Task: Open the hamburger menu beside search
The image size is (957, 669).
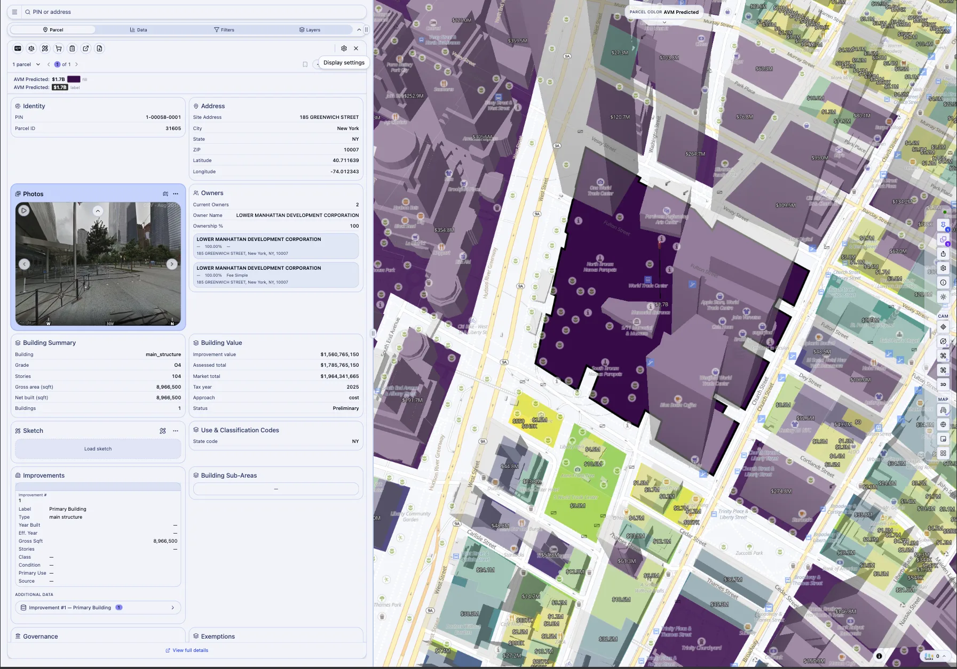Action: pyautogui.click(x=14, y=12)
